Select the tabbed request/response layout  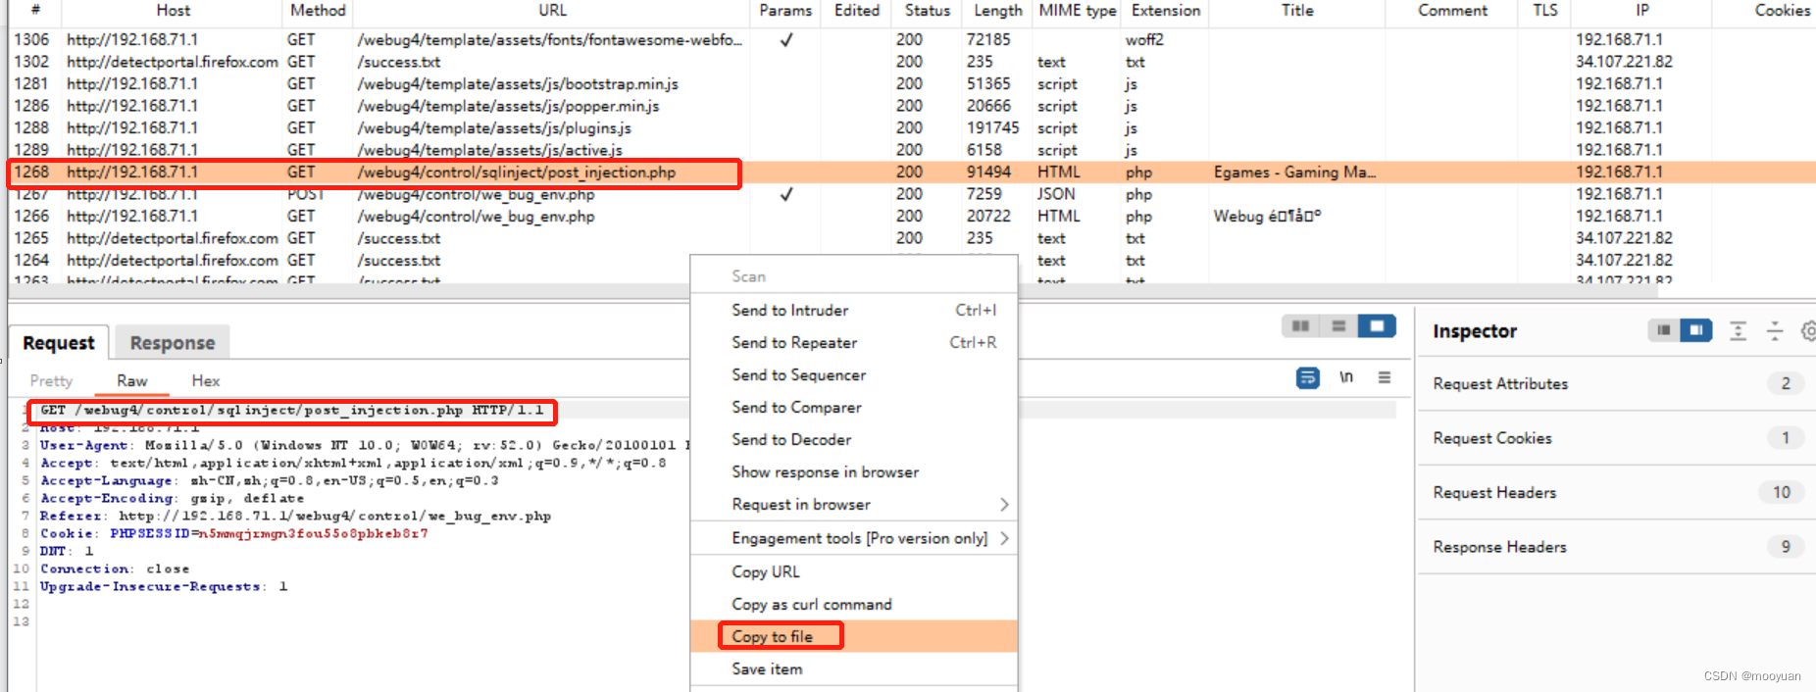coord(1377,326)
